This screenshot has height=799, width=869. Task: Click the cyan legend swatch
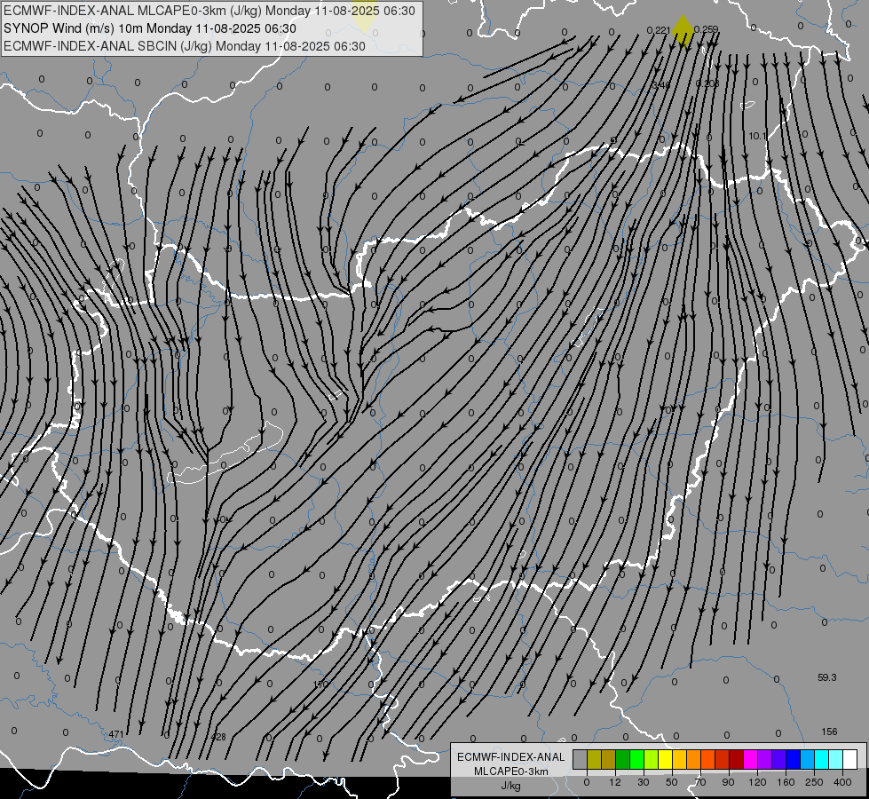pos(822,759)
